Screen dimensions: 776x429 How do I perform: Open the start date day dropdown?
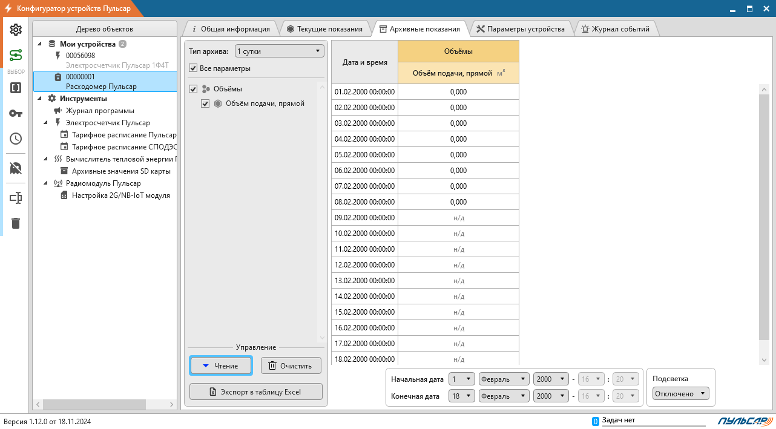point(461,379)
